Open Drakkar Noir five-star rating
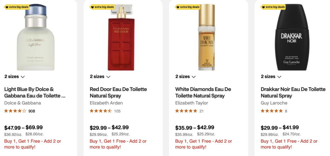Image resolution: width=330 pixels, height=156 pixels. coord(274,111)
